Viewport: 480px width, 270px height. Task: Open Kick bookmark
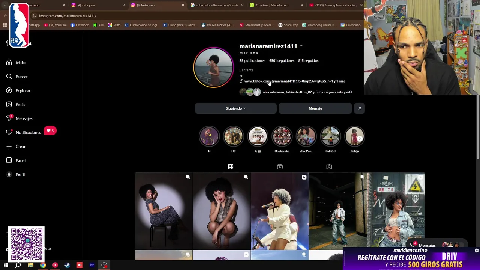tap(99, 25)
